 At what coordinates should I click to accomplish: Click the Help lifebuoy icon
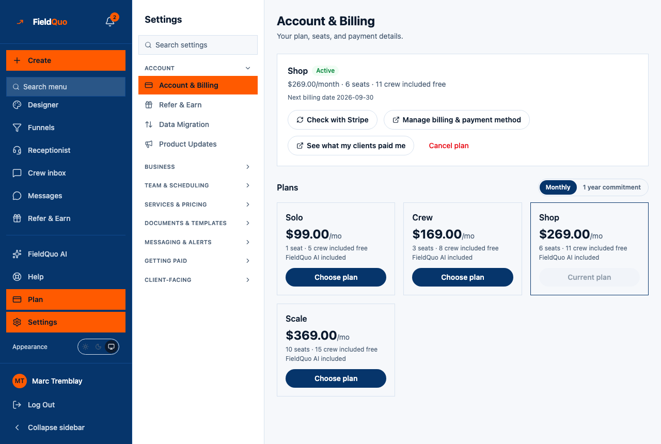pos(17,277)
